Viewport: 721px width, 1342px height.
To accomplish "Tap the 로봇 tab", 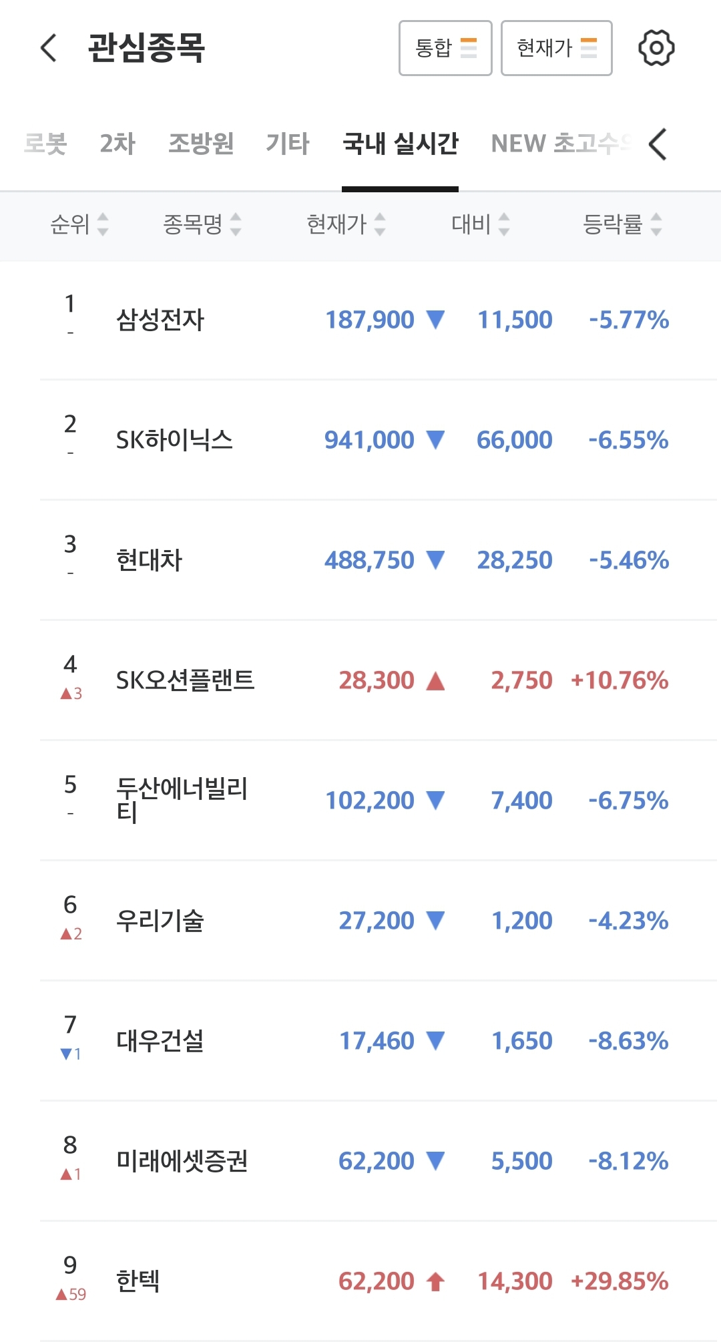I will [x=45, y=144].
